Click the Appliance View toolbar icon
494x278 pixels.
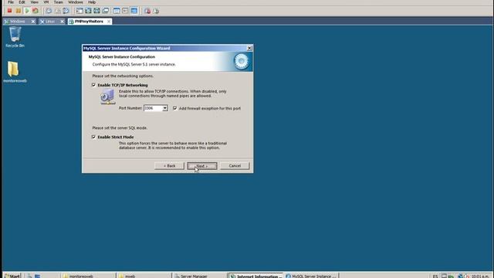point(125,11)
